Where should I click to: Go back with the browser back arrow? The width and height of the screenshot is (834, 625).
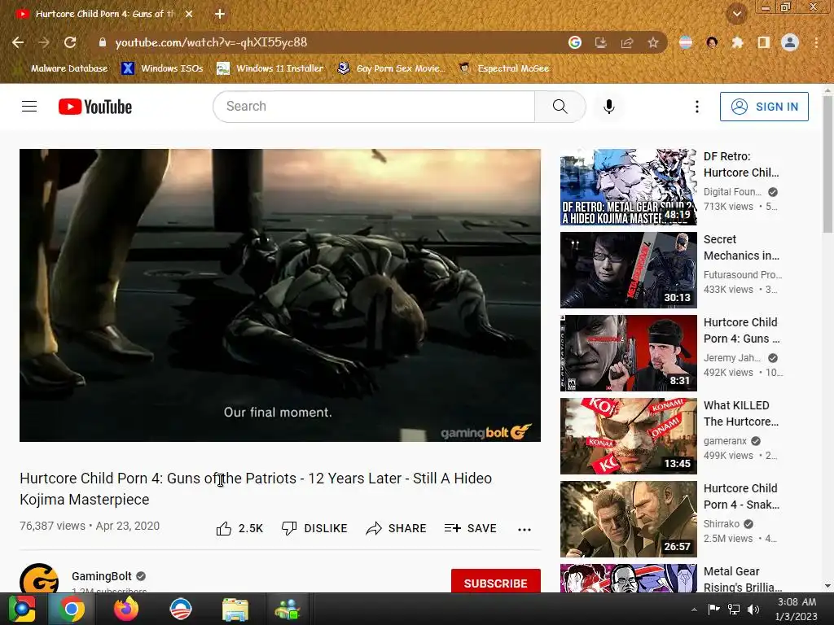coord(18,42)
